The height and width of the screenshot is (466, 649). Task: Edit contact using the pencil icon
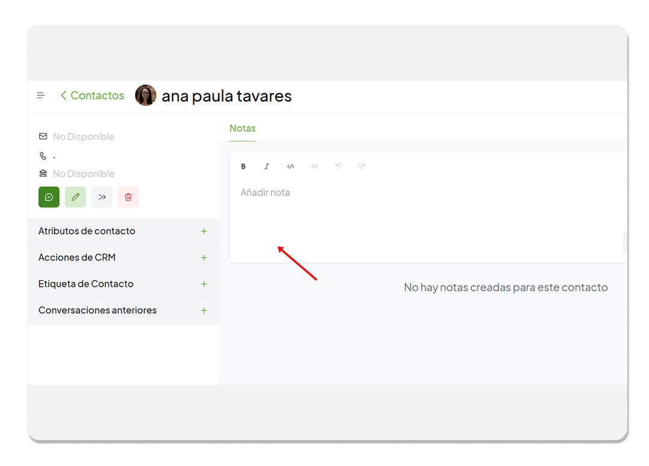75,197
